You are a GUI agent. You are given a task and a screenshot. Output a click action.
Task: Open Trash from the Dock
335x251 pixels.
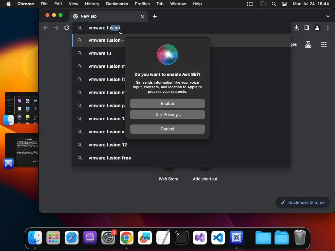[300, 237]
